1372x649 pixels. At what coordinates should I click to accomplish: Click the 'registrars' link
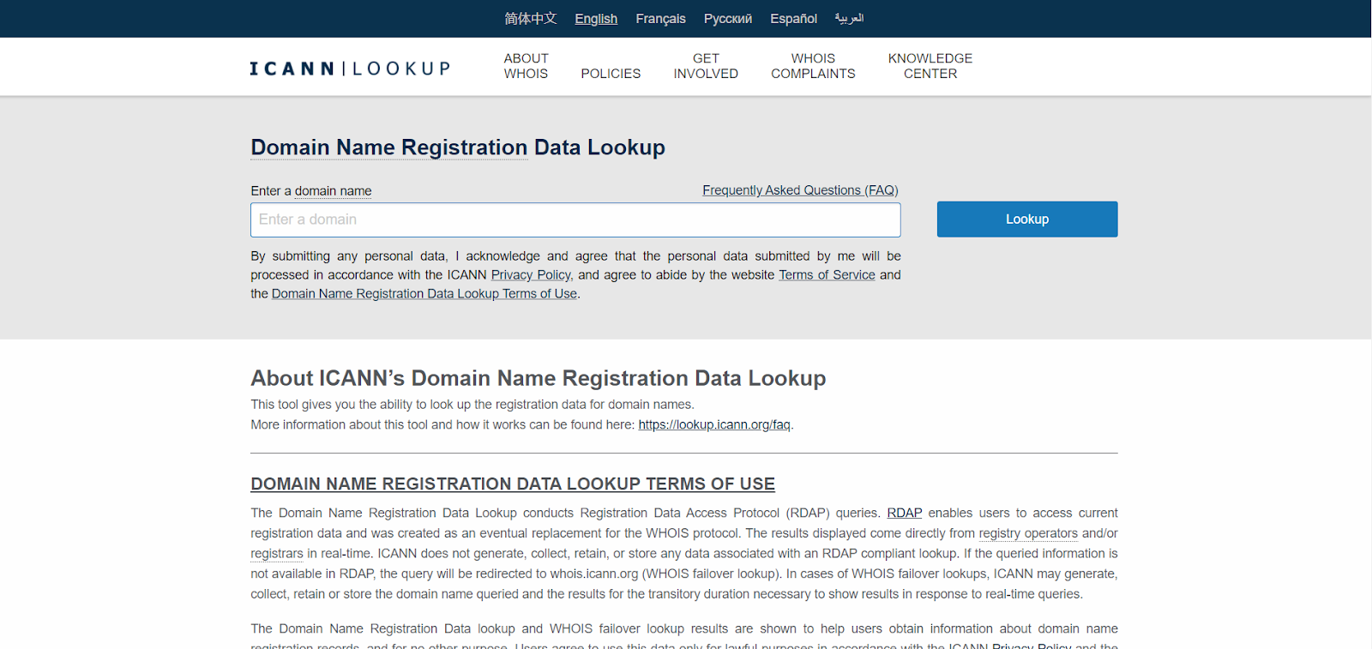click(277, 554)
